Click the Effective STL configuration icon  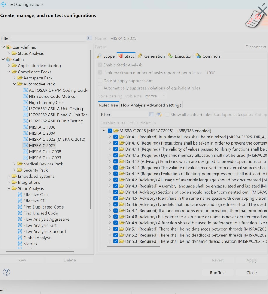(x=20, y=201)
